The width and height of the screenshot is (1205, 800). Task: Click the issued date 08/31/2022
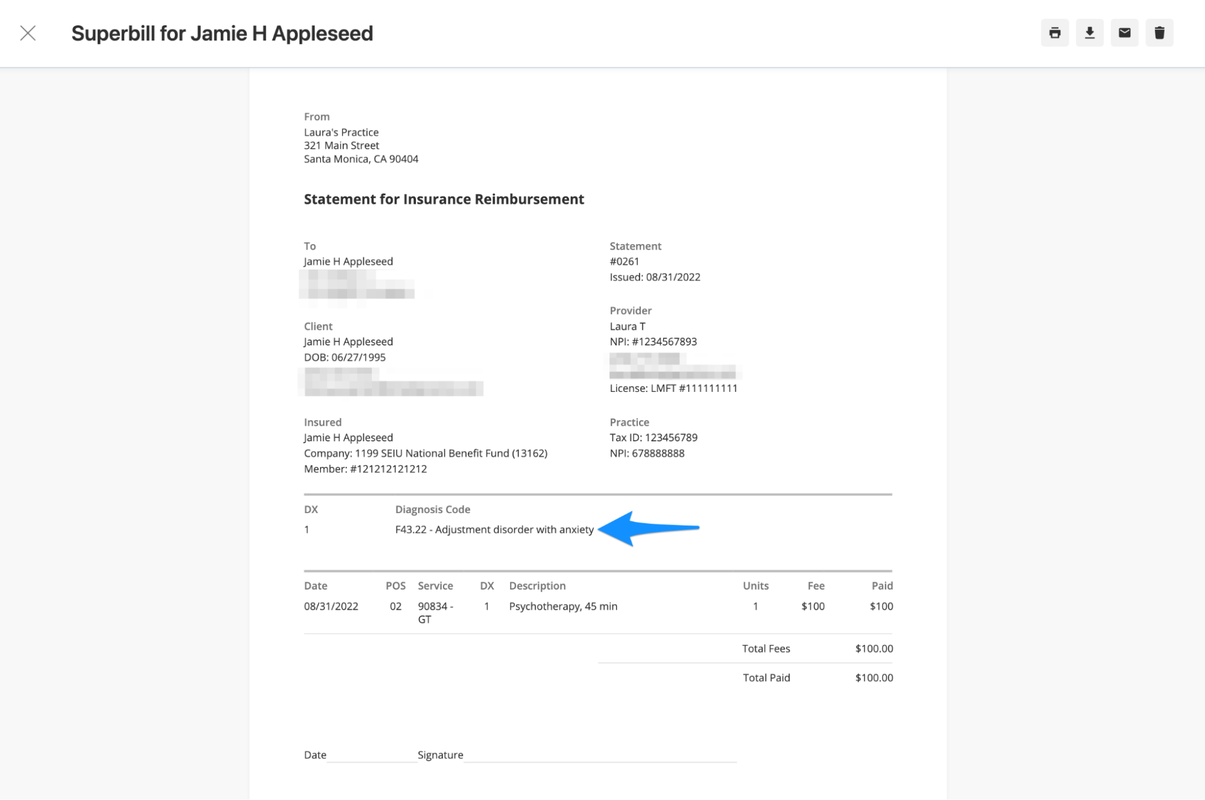click(x=655, y=277)
